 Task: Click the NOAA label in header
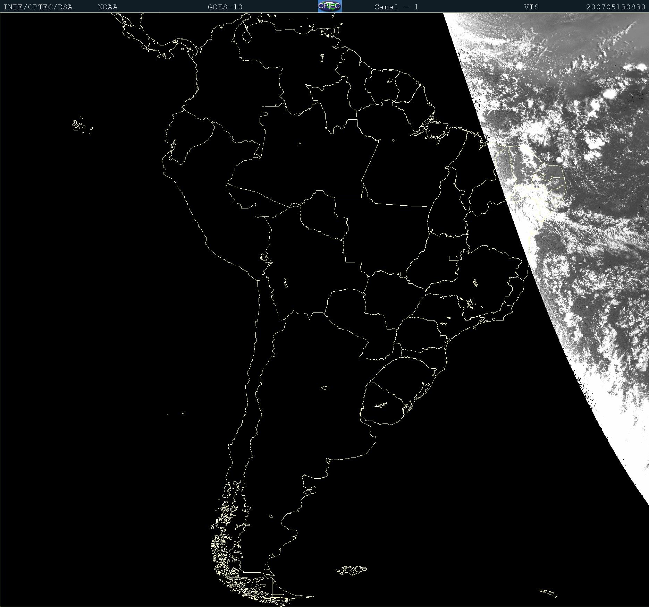(x=108, y=7)
